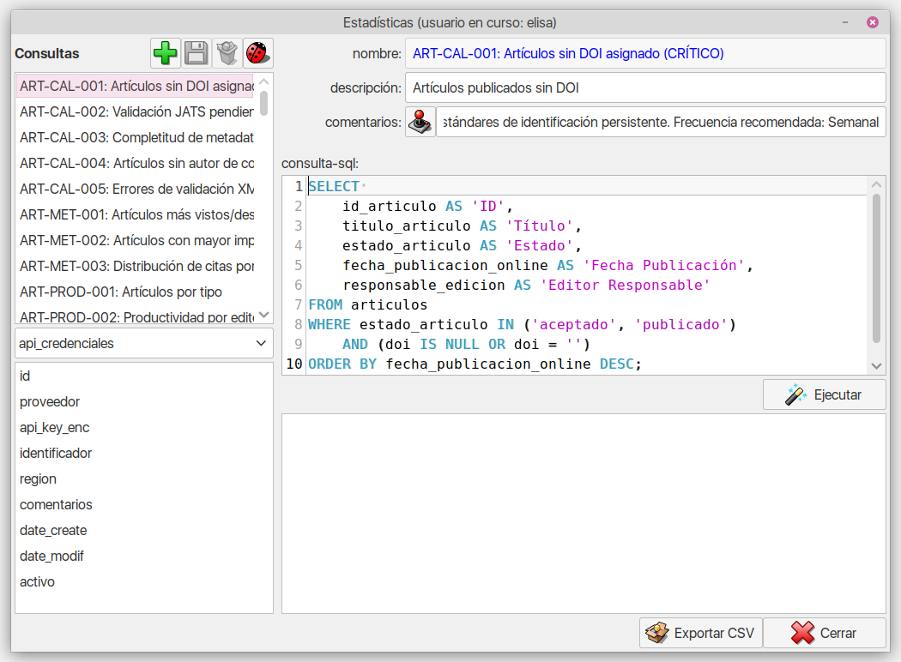
Task: Click the floppy disk save query icon
Action: tap(197, 53)
